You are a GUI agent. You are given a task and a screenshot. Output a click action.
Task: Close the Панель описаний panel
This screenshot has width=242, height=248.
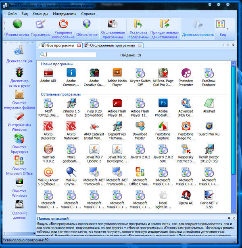click(234, 218)
